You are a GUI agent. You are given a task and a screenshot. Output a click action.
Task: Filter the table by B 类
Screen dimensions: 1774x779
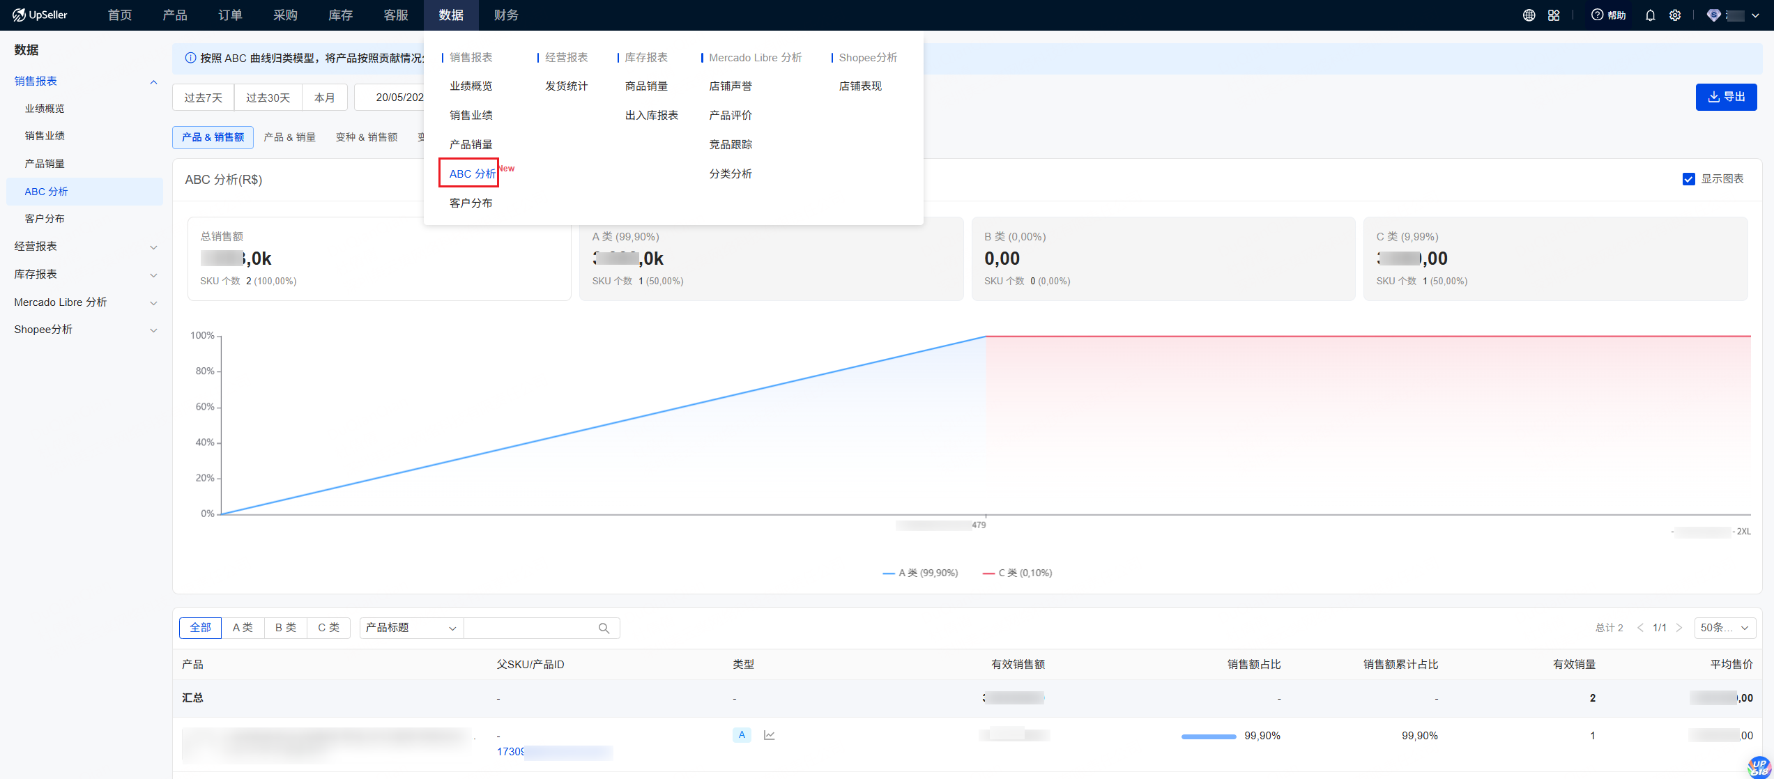pos(286,628)
